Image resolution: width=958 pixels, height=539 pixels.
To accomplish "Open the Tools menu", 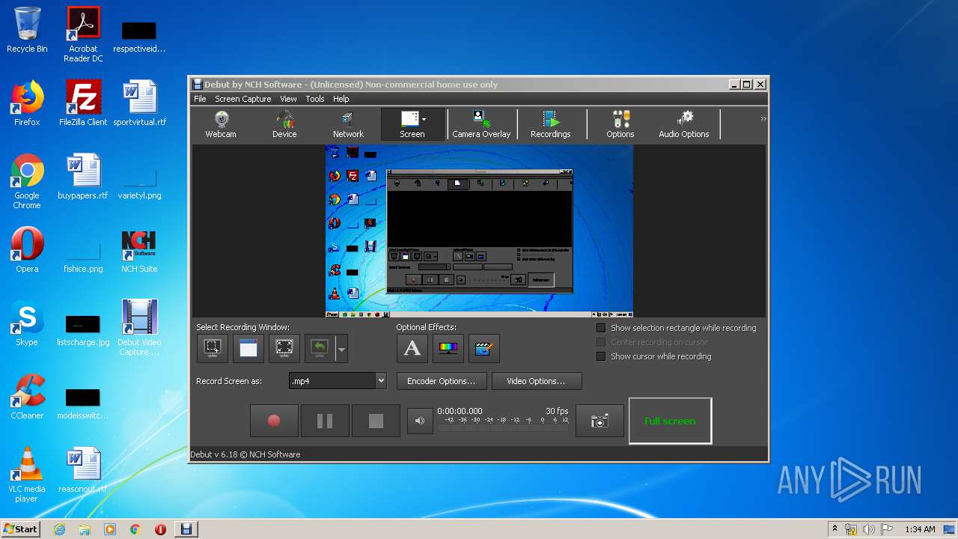I will coord(315,99).
